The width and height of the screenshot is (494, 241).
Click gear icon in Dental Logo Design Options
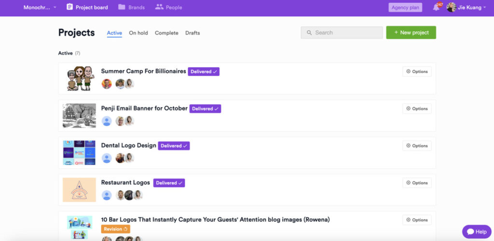(x=408, y=145)
